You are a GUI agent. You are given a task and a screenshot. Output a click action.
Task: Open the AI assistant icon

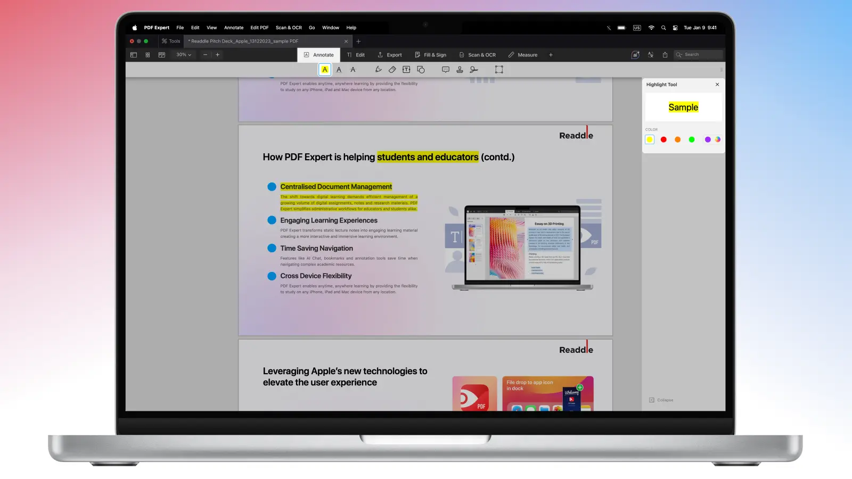[x=635, y=55]
